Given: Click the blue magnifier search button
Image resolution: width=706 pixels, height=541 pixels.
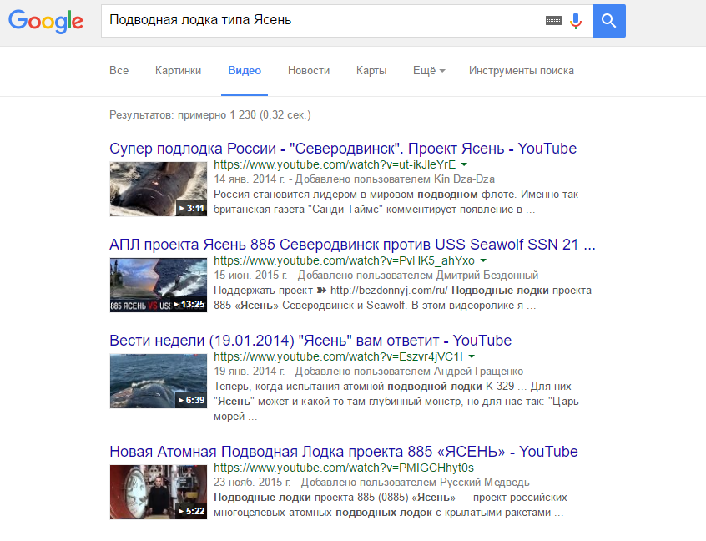Looking at the screenshot, I should click(x=608, y=21).
